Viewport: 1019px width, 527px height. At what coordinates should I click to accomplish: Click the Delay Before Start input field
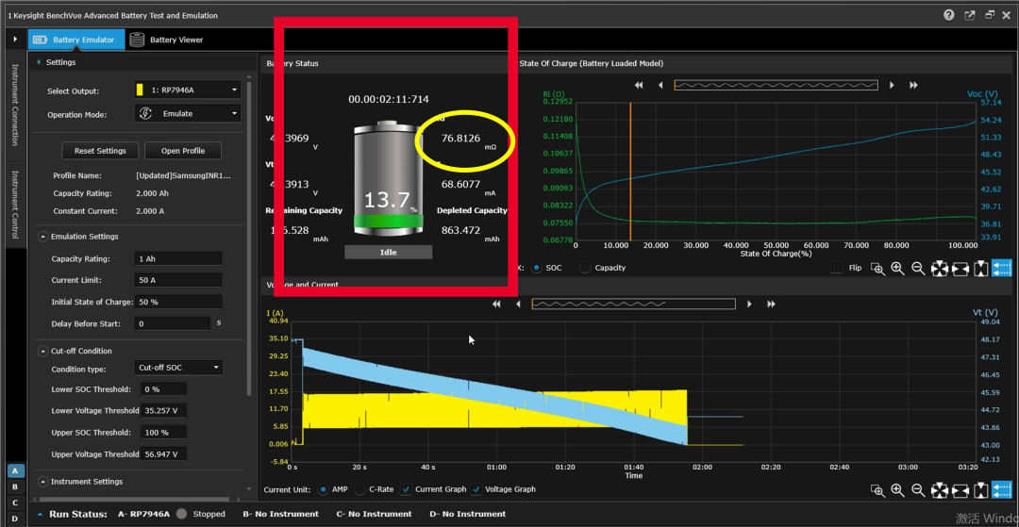click(x=173, y=323)
